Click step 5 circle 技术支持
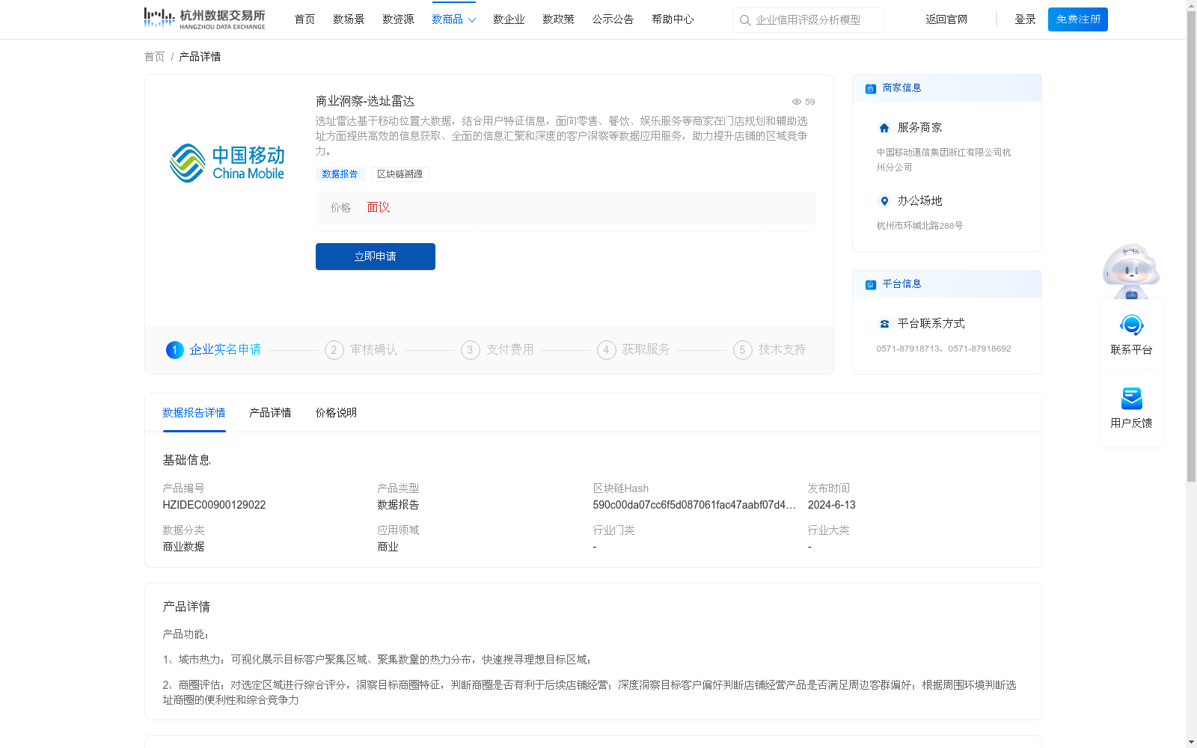Screen dimensions: 1197x748 click(x=743, y=350)
